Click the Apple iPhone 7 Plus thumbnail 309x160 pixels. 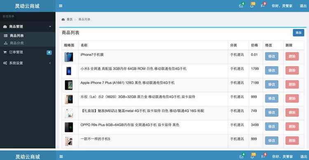69,85
